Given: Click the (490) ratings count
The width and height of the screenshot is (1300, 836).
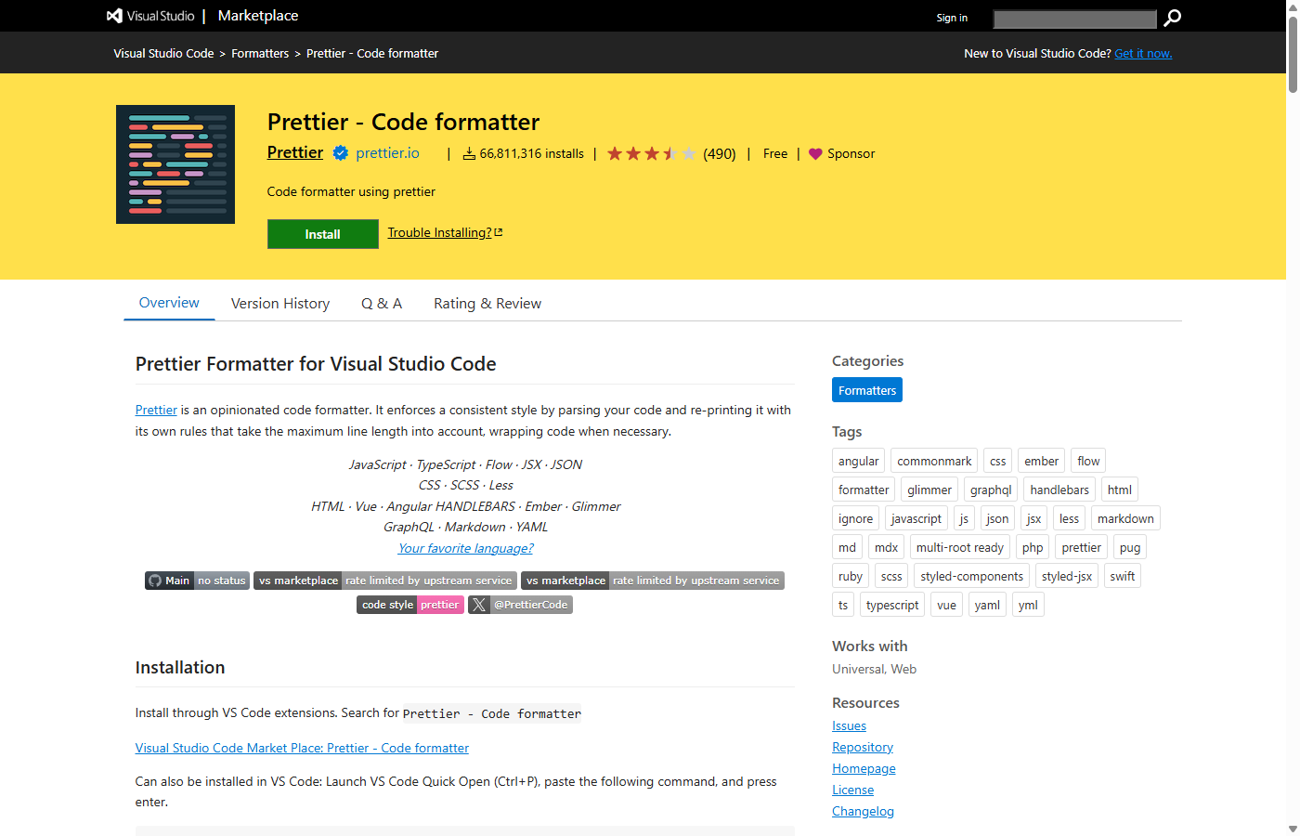Looking at the screenshot, I should pos(720,154).
